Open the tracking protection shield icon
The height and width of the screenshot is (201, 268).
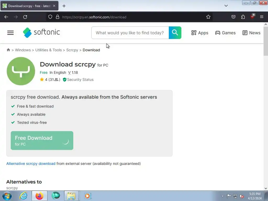pyautogui.click(x=50, y=17)
